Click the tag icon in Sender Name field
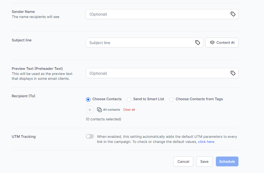 233,14
